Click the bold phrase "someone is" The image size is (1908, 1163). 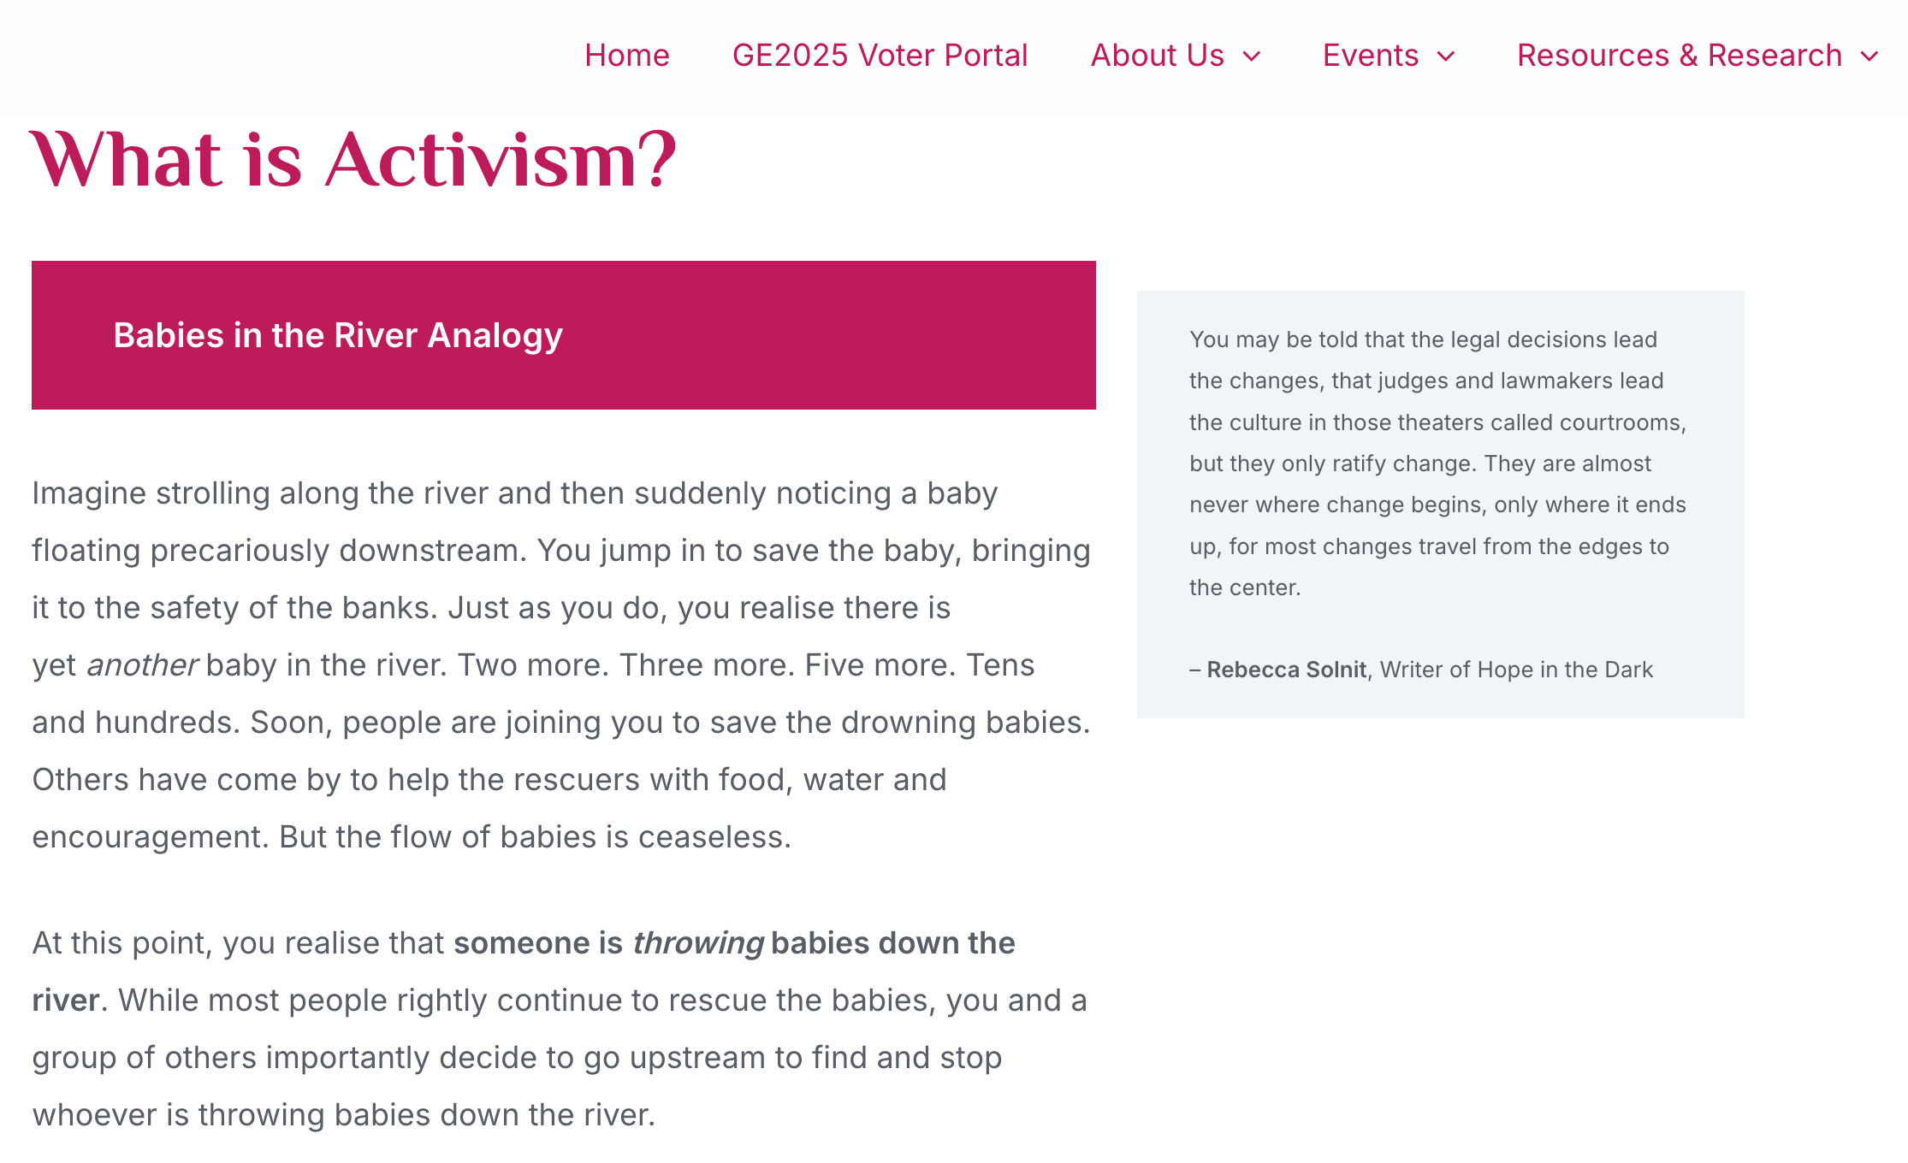[x=538, y=943]
